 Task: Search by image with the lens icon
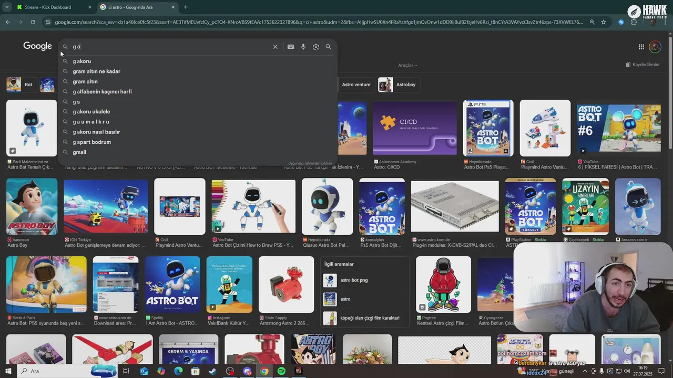316,47
